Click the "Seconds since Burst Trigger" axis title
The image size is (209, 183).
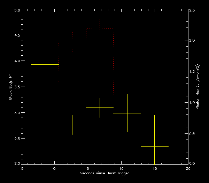click(104, 173)
